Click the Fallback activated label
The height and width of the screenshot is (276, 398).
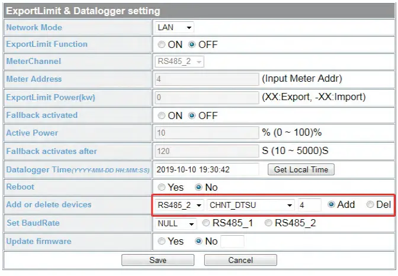pyautogui.click(x=42, y=115)
